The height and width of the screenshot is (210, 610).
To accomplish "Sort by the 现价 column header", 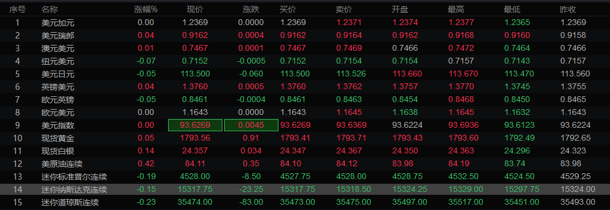I will click(195, 9).
